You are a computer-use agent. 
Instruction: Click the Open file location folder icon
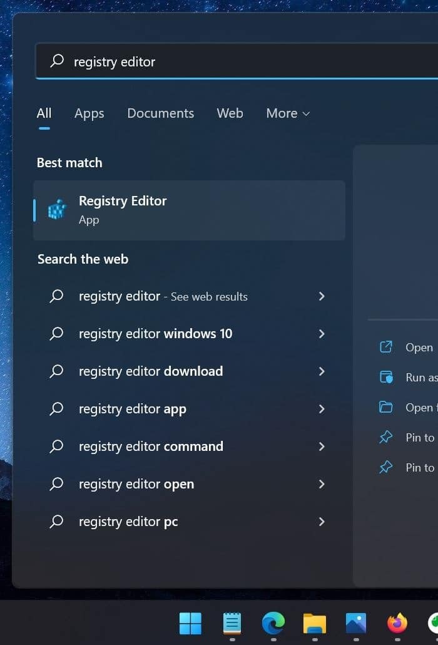point(386,407)
